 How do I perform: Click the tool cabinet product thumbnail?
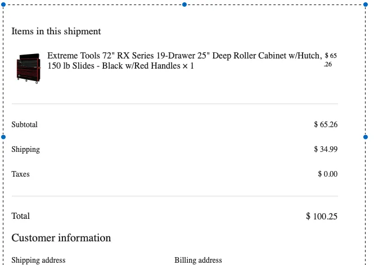[29, 68]
